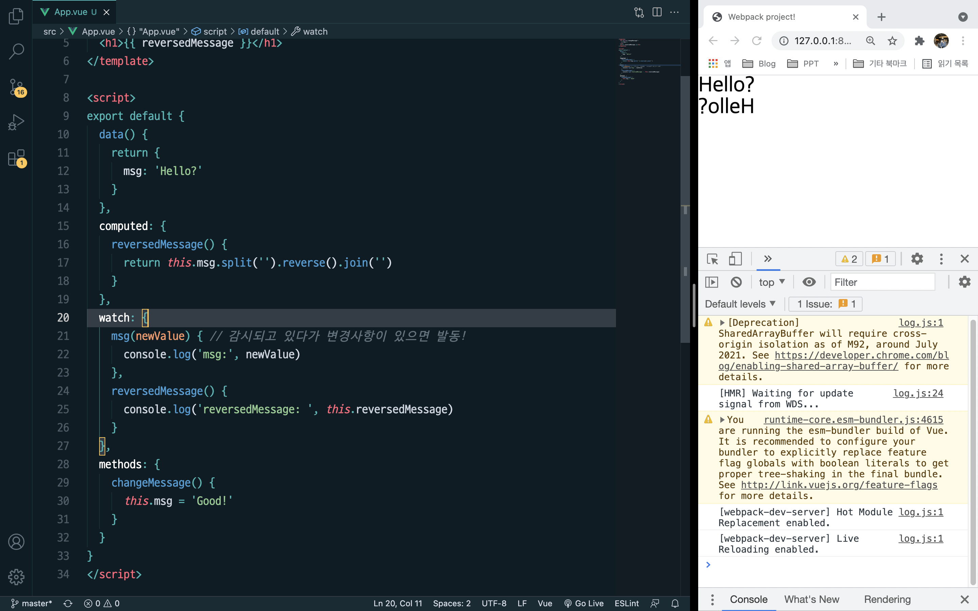Select the App.vue editor tab
This screenshot has height=611, width=978.
75,12
